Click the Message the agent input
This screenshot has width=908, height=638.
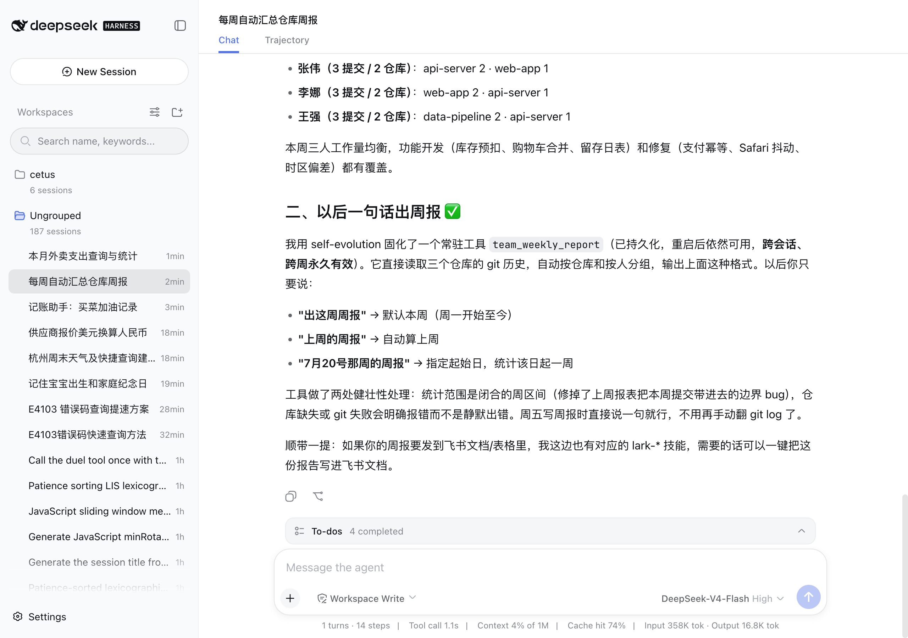tap(550, 567)
